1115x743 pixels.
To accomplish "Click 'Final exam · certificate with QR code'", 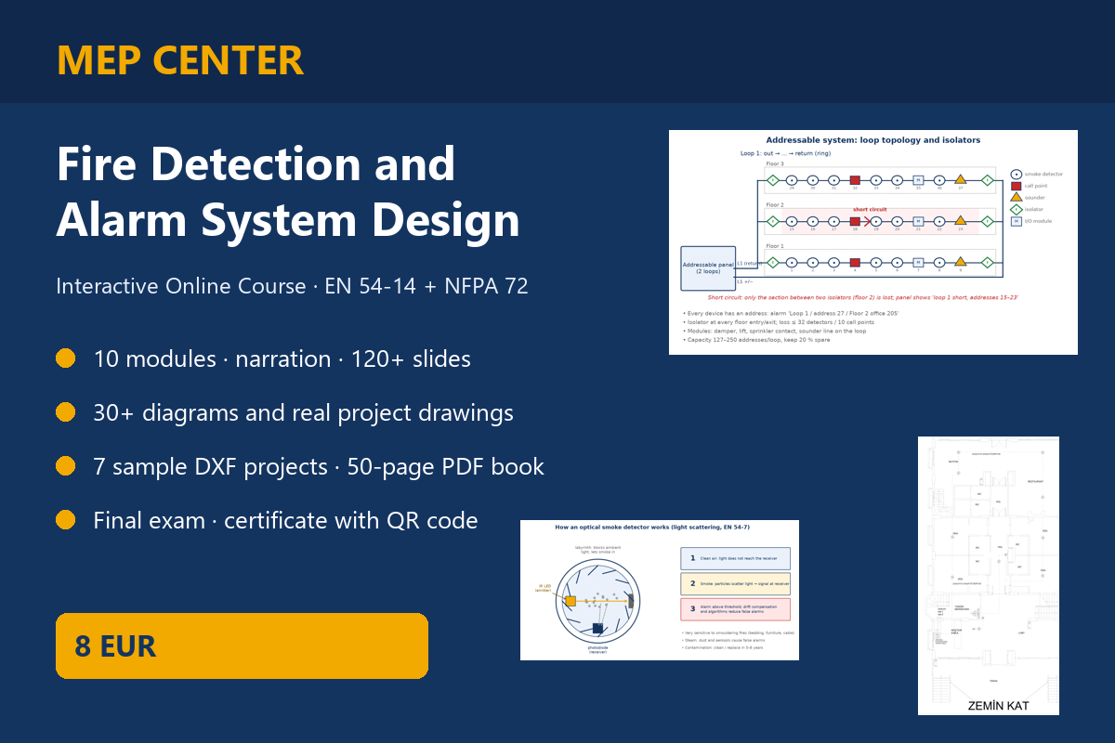I will (286, 520).
